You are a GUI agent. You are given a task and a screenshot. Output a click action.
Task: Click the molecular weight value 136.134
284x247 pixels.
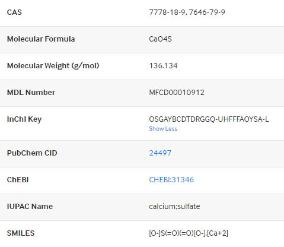click(163, 66)
